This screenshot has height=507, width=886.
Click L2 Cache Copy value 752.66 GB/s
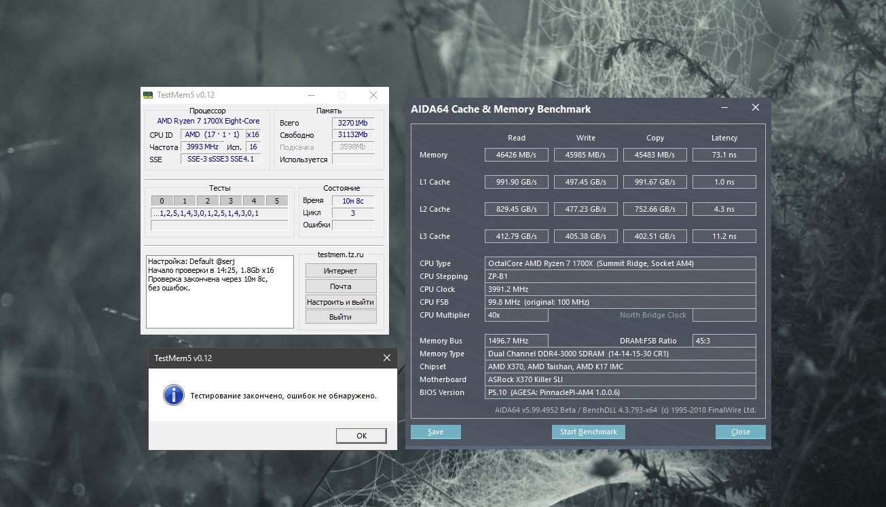tap(655, 209)
